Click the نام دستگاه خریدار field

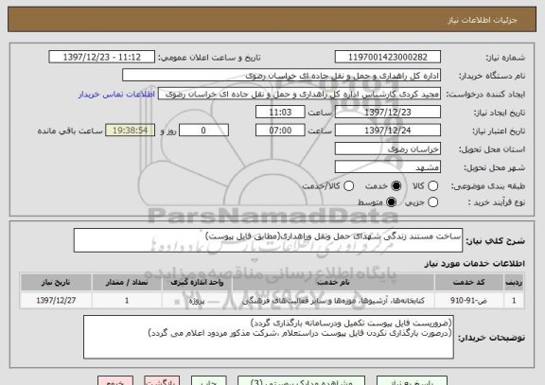282,76
